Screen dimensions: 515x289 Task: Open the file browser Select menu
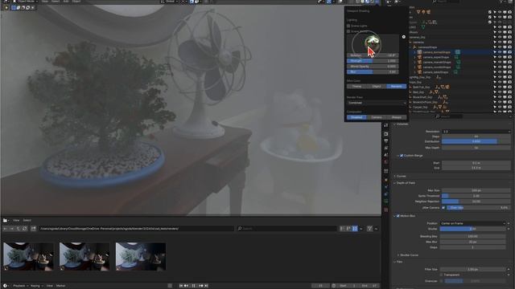click(27, 220)
